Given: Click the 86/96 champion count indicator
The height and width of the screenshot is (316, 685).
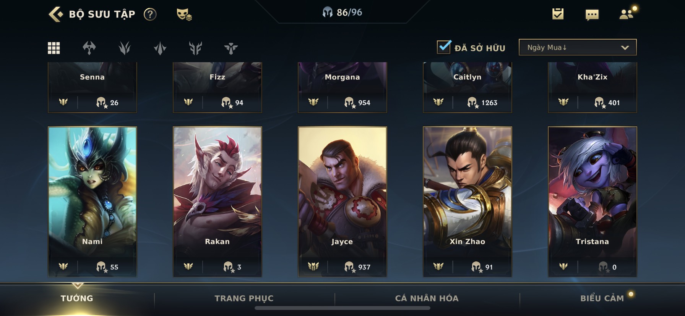Looking at the screenshot, I should pyautogui.click(x=342, y=13).
